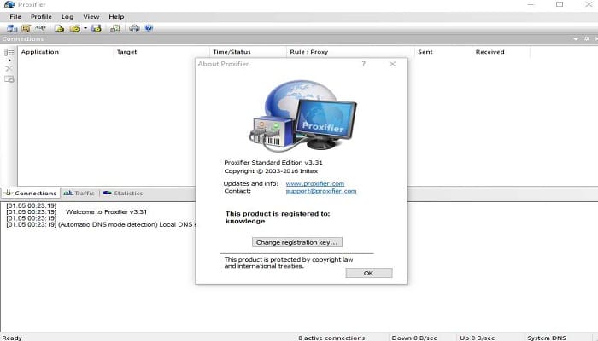
Task: Sort by the Target column header
Action: 161,52
